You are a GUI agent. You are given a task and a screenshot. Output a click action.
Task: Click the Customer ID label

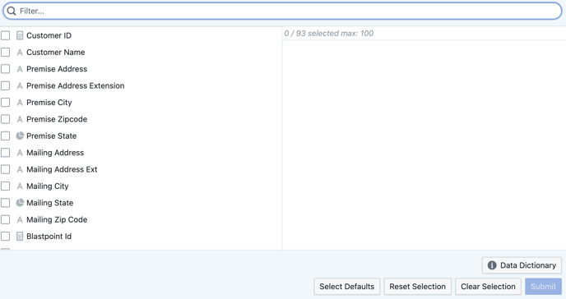pos(49,35)
